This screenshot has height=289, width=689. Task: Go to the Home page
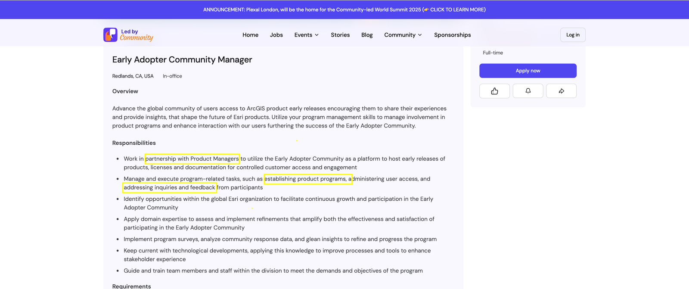click(250, 35)
